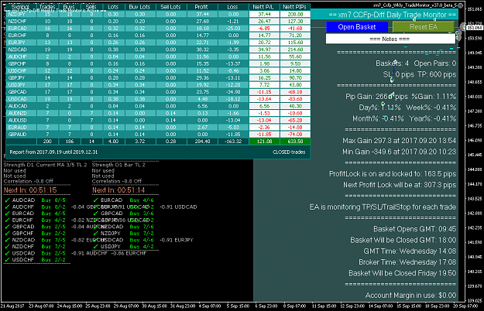The height and width of the screenshot is (311, 484).
Task: Click the "Next In: 00:51:15" countdown
Action: pos(30,190)
